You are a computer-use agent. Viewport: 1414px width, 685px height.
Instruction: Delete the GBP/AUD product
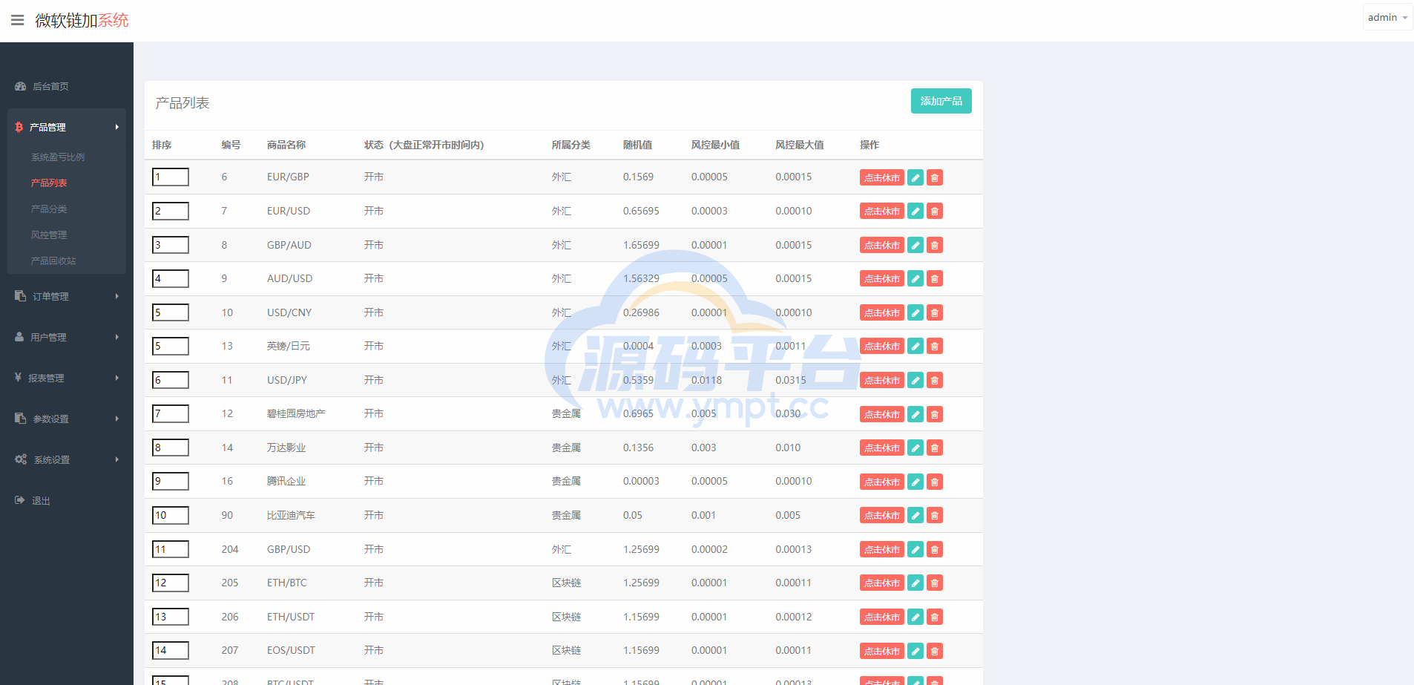tap(935, 245)
